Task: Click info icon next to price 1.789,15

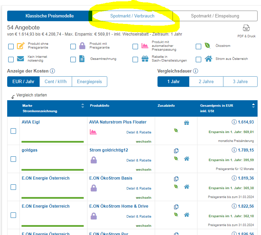Action: 234,150
